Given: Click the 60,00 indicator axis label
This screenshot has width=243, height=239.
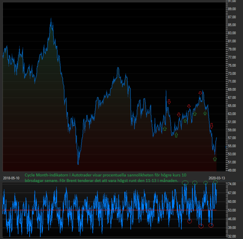Looking at the screenshot, I should tap(232, 202).
